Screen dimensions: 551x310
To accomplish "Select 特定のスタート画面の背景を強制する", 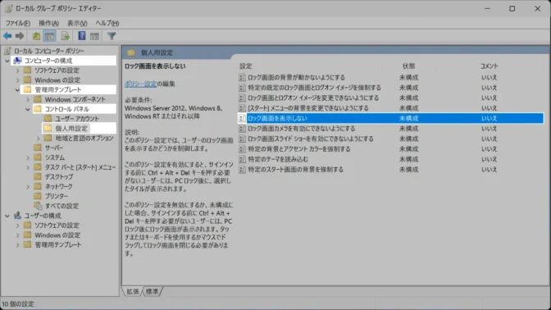I will [295, 170].
